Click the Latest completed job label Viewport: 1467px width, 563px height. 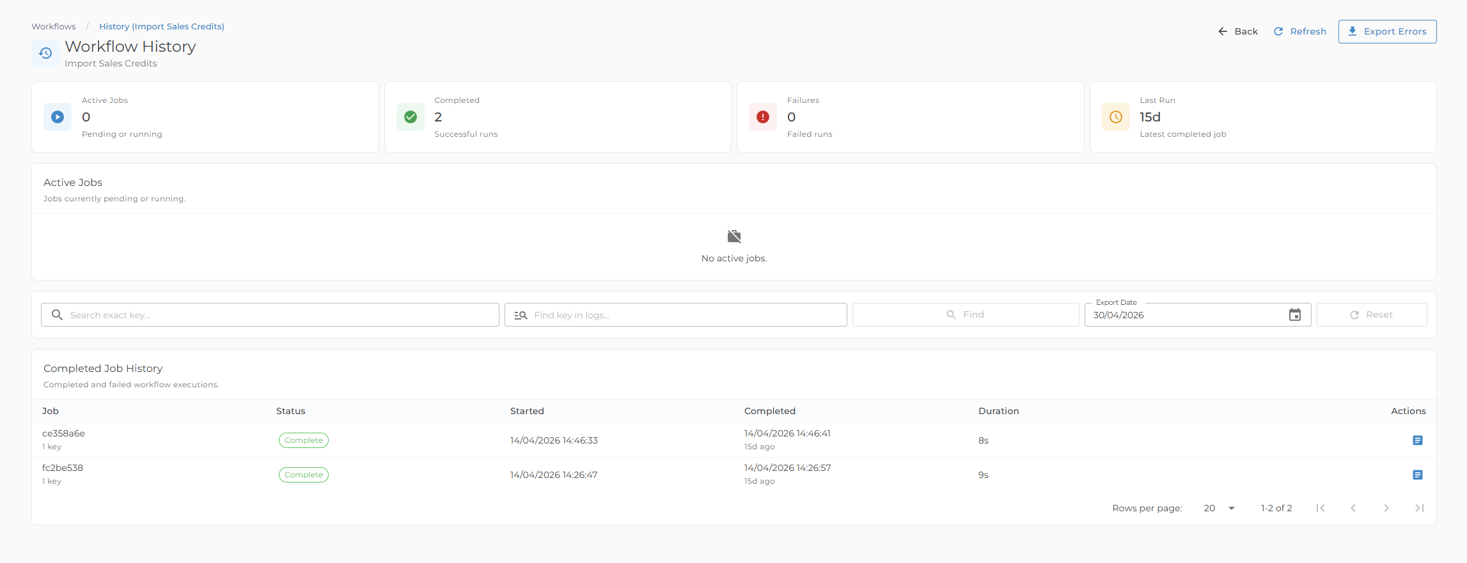[x=1183, y=134]
